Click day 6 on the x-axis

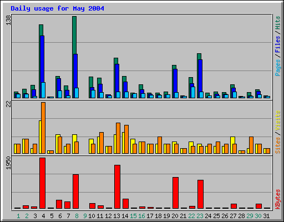(60, 216)
